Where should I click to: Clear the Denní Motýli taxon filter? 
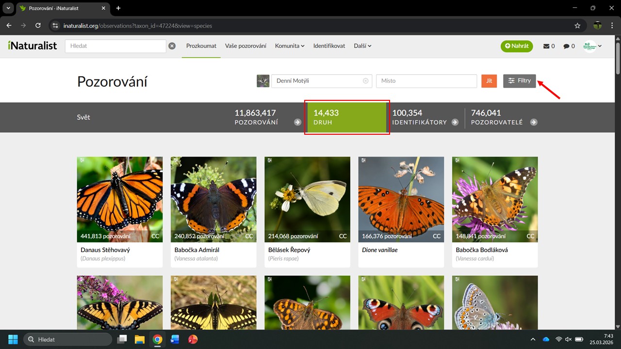(x=366, y=81)
